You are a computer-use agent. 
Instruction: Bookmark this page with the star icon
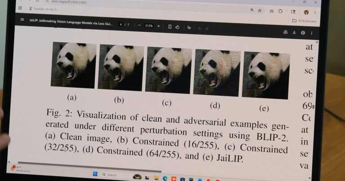pyautogui.click(x=260, y=10)
